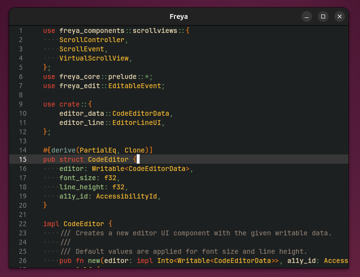Click 'PartialEq' on line 14
This screenshot has width=360, height=277.
[x=98, y=150]
